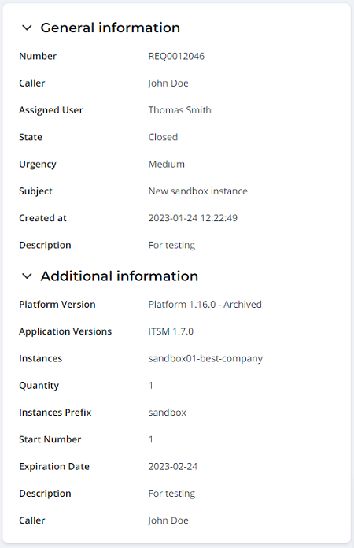Image resolution: width=354 pixels, height=548 pixels.
Task: Click the expiration date 2023-02-24
Action: point(173,467)
